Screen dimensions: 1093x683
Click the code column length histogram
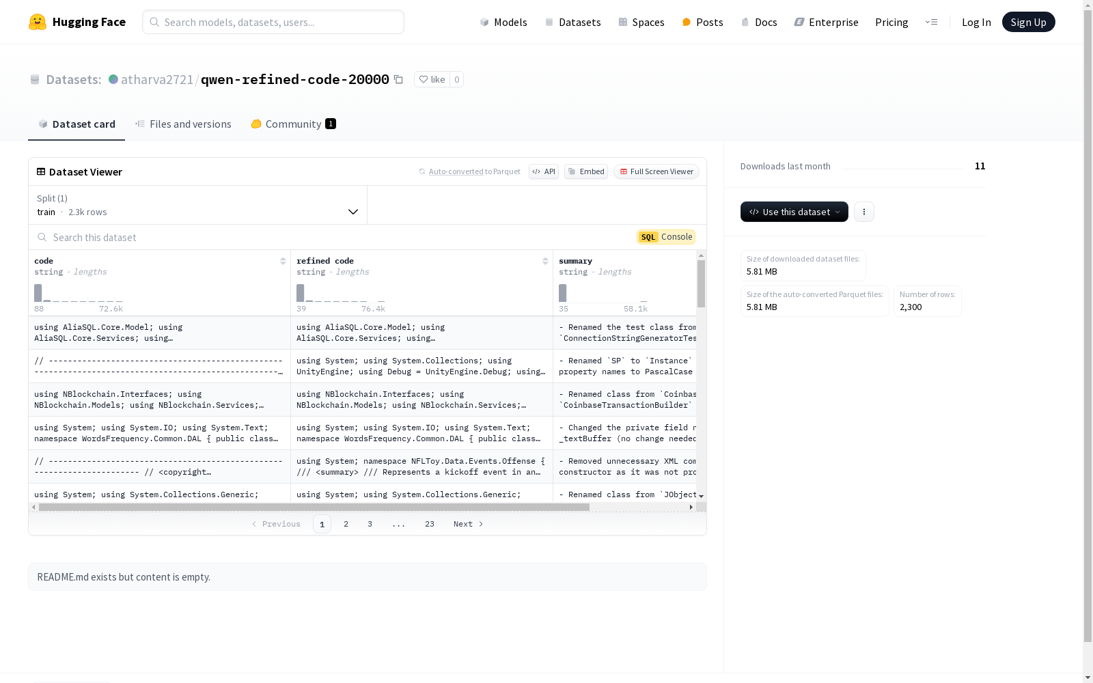(x=79, y=293)
